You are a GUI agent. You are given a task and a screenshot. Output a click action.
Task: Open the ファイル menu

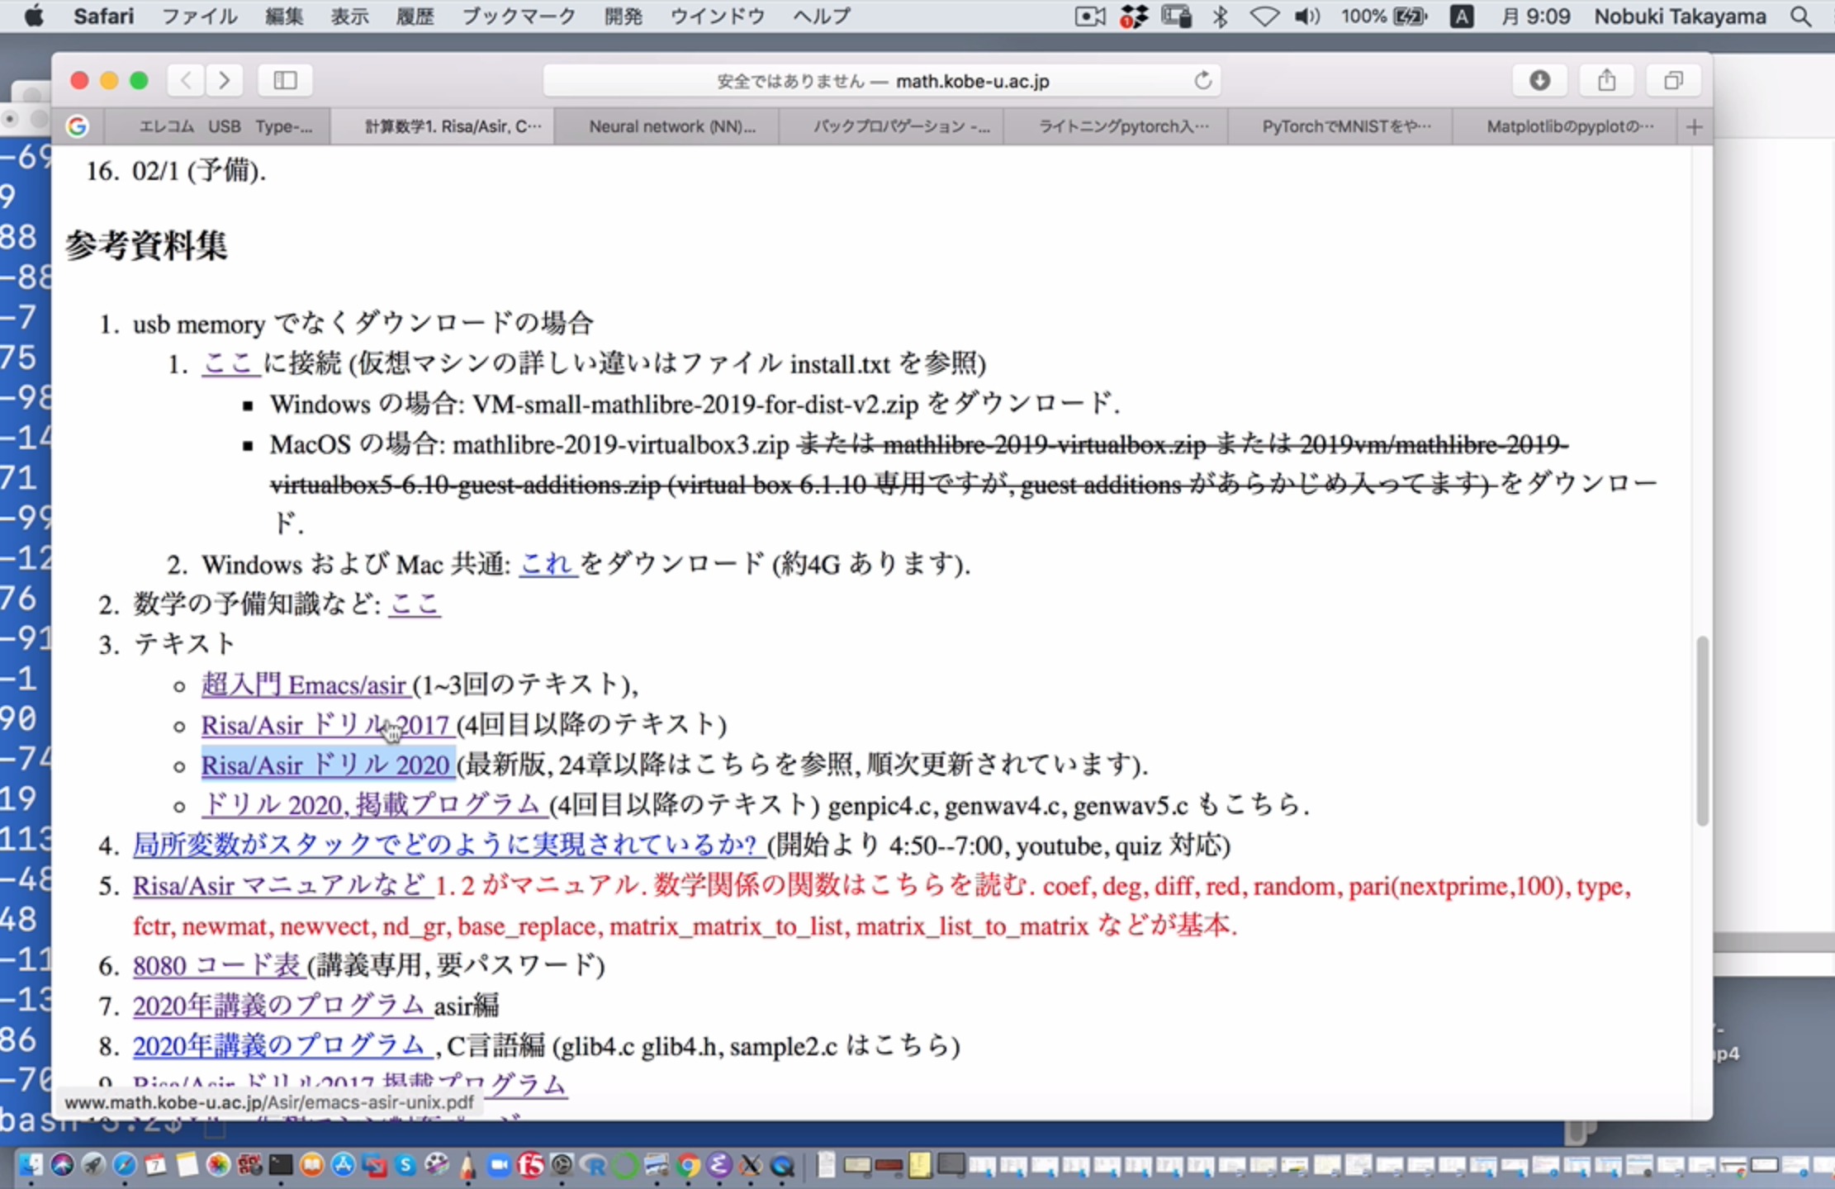tap(199, 16)
